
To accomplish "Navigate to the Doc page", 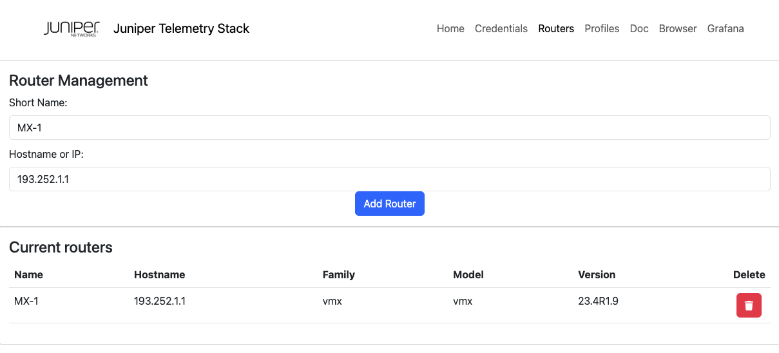I will point(639,29).
